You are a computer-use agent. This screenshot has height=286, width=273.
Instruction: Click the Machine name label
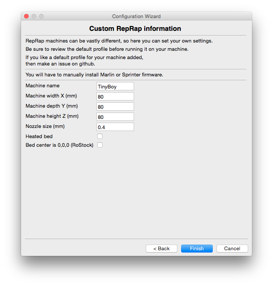tap(43, 86)
